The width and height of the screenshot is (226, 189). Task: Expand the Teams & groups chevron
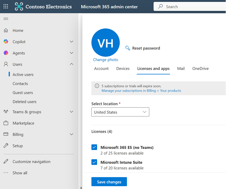tap(71, 111)
